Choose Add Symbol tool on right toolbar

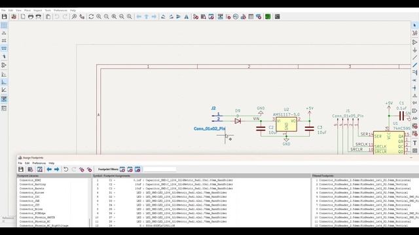414,42
